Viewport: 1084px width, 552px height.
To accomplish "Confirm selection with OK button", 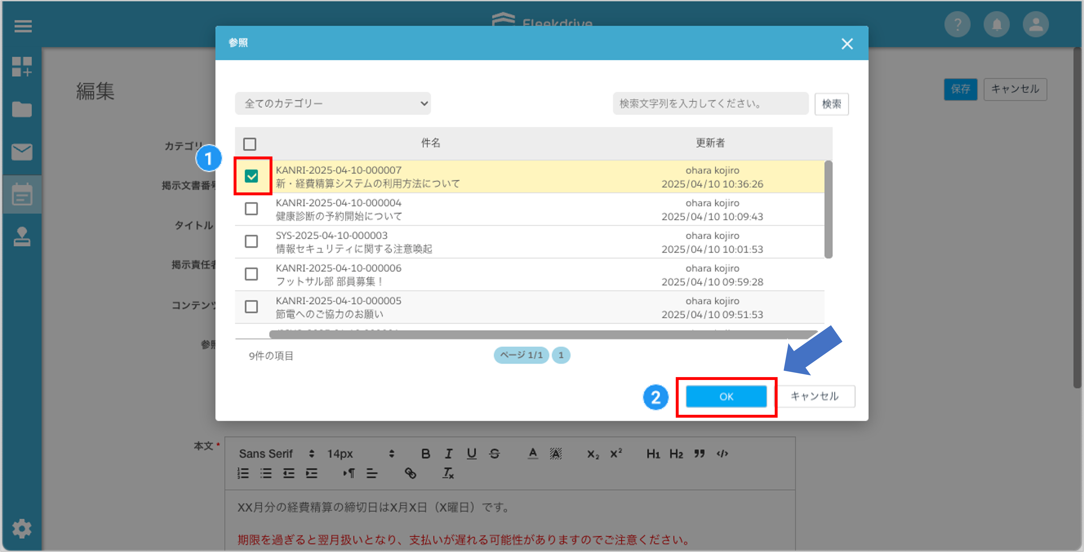I will point(726,396).
